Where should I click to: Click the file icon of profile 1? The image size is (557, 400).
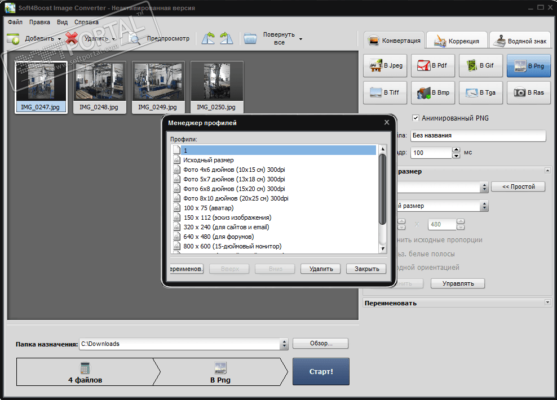coord(176,150)
